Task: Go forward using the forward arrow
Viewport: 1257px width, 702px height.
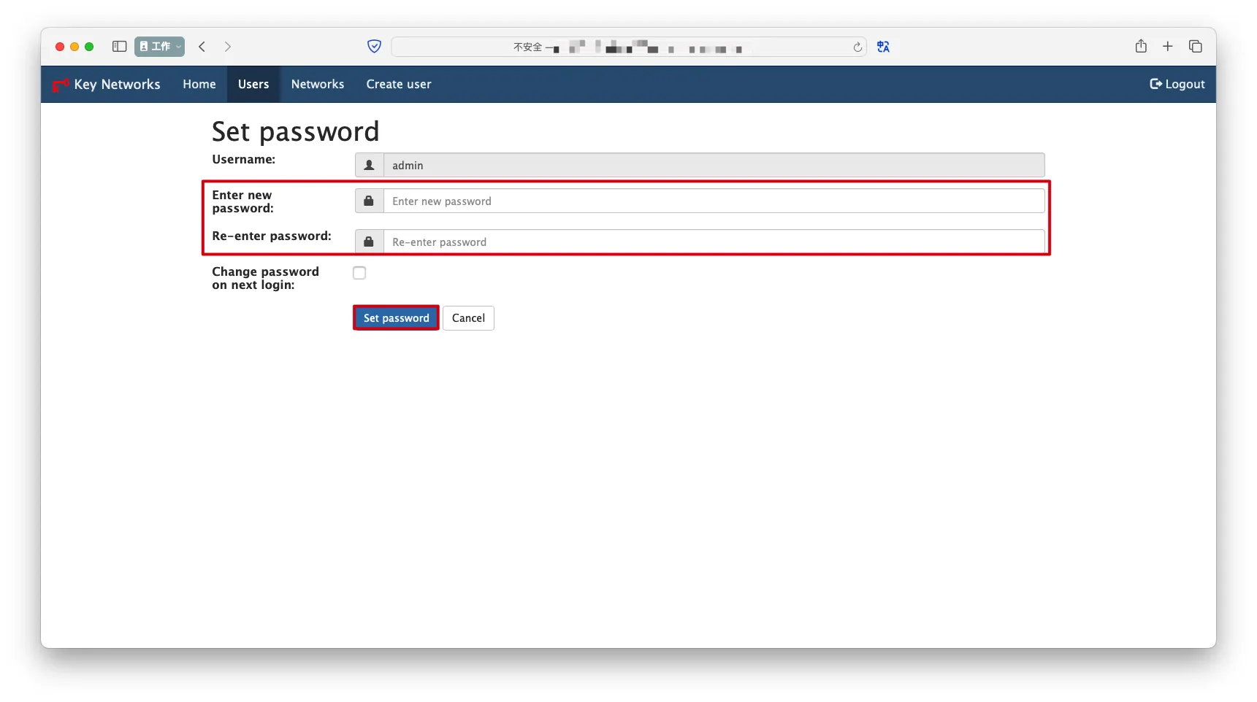Action: click(x=227, y=47)
